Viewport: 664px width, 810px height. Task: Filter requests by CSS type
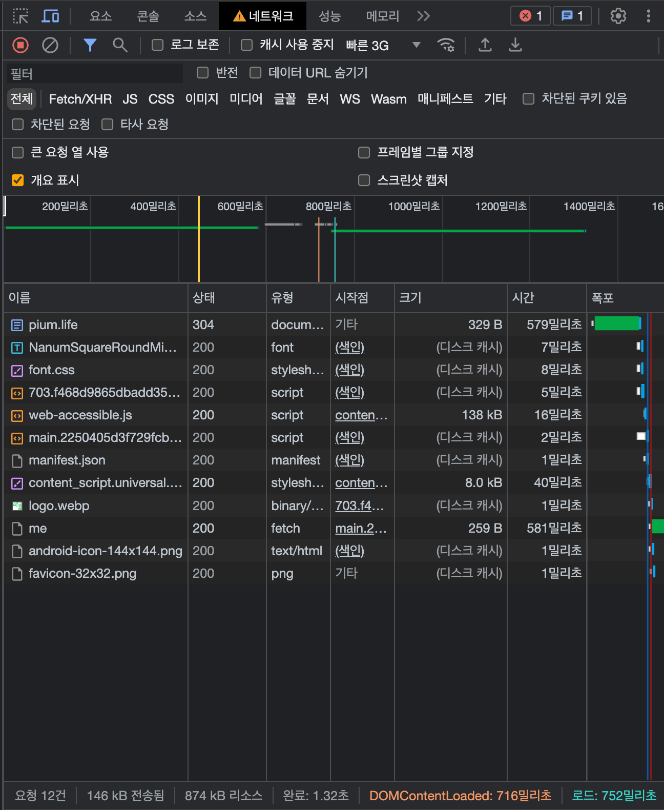click(161, 99)
